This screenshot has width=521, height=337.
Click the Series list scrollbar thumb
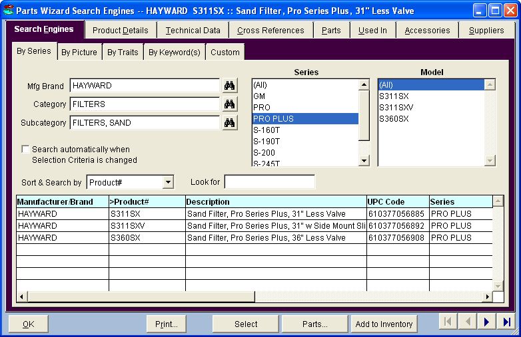click(x=364, y=115)
